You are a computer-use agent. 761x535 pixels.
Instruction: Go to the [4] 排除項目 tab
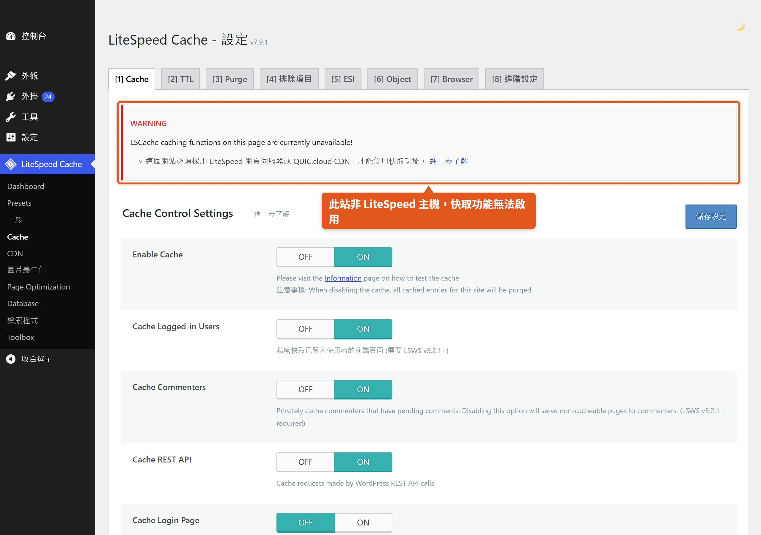tap(289, 79)
